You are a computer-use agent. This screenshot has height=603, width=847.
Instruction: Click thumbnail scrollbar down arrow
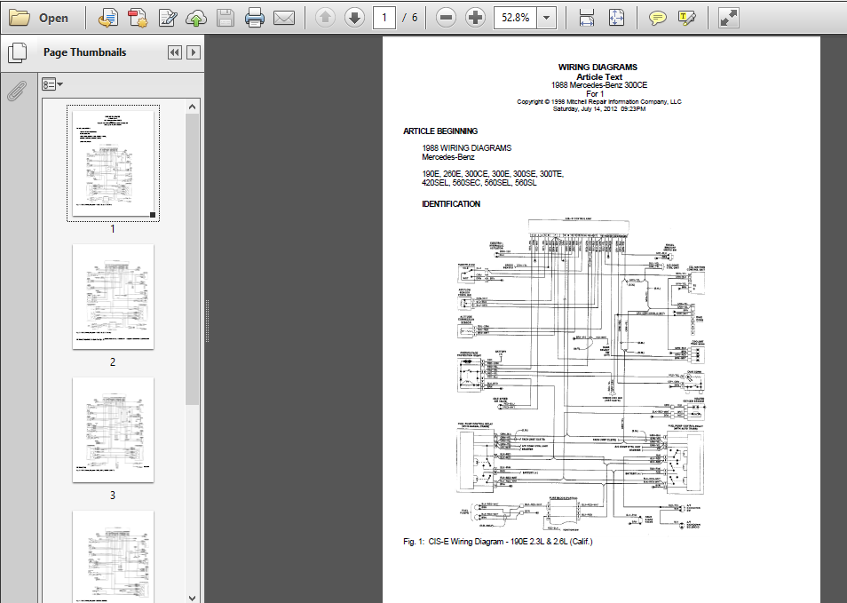point(193,598)
